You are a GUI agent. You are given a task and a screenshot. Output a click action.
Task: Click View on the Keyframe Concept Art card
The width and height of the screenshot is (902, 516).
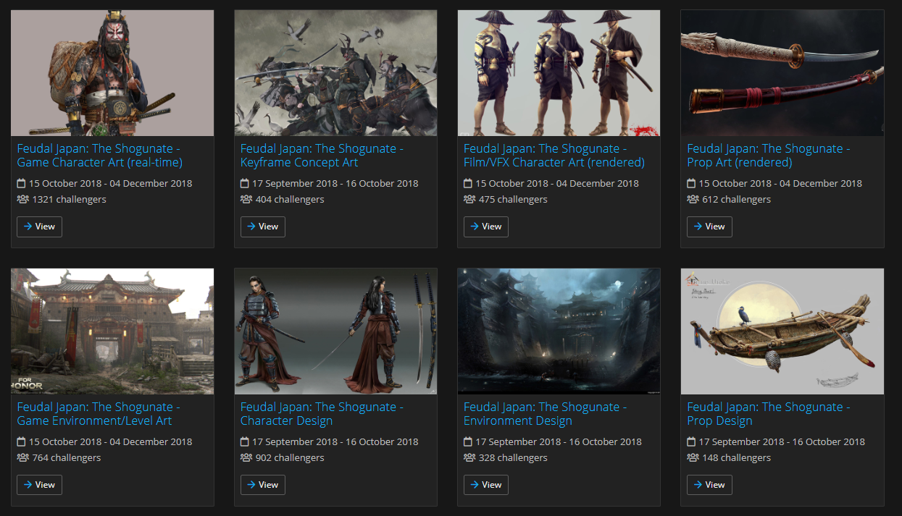[x=263, y=227]
